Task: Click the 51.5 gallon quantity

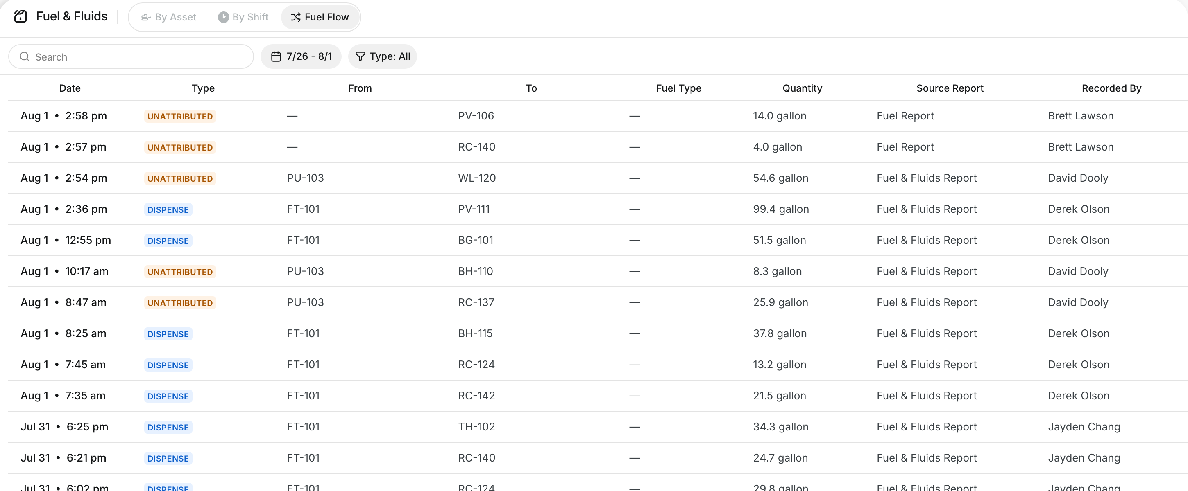Action: [x=780, y=241]
